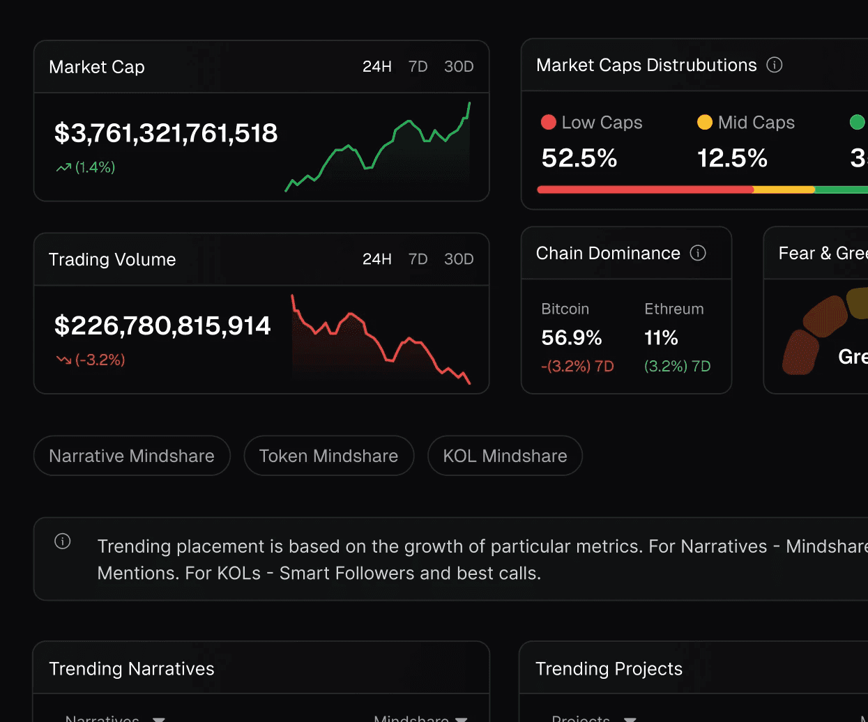The height and width of the screenshot is (722, 868).
Task: Click info icon next to Chain Dominance
Action: coord(698,253)
